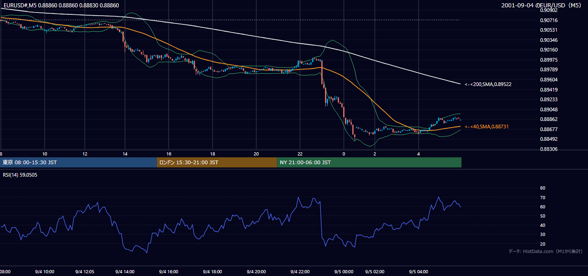The width and height of the screenshot is (588, 276).
Task: Click the 9/4 16:00 bottom time label
Action: click(168, 272)
